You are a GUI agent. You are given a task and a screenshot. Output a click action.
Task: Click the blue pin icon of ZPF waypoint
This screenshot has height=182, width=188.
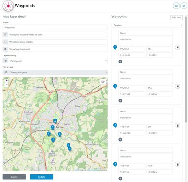(x=115, y=126)
